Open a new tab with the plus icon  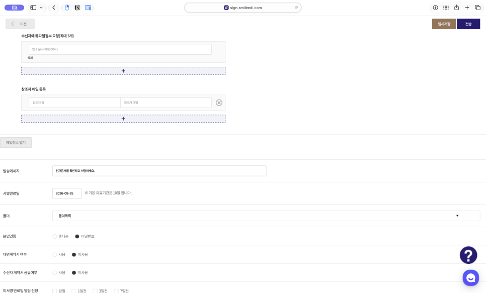467,8
